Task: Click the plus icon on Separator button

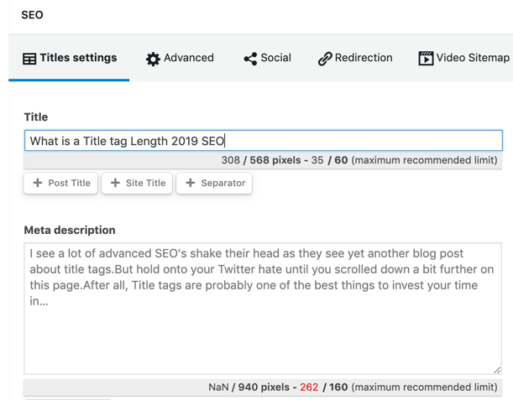Action: click(x=191, y=183)
